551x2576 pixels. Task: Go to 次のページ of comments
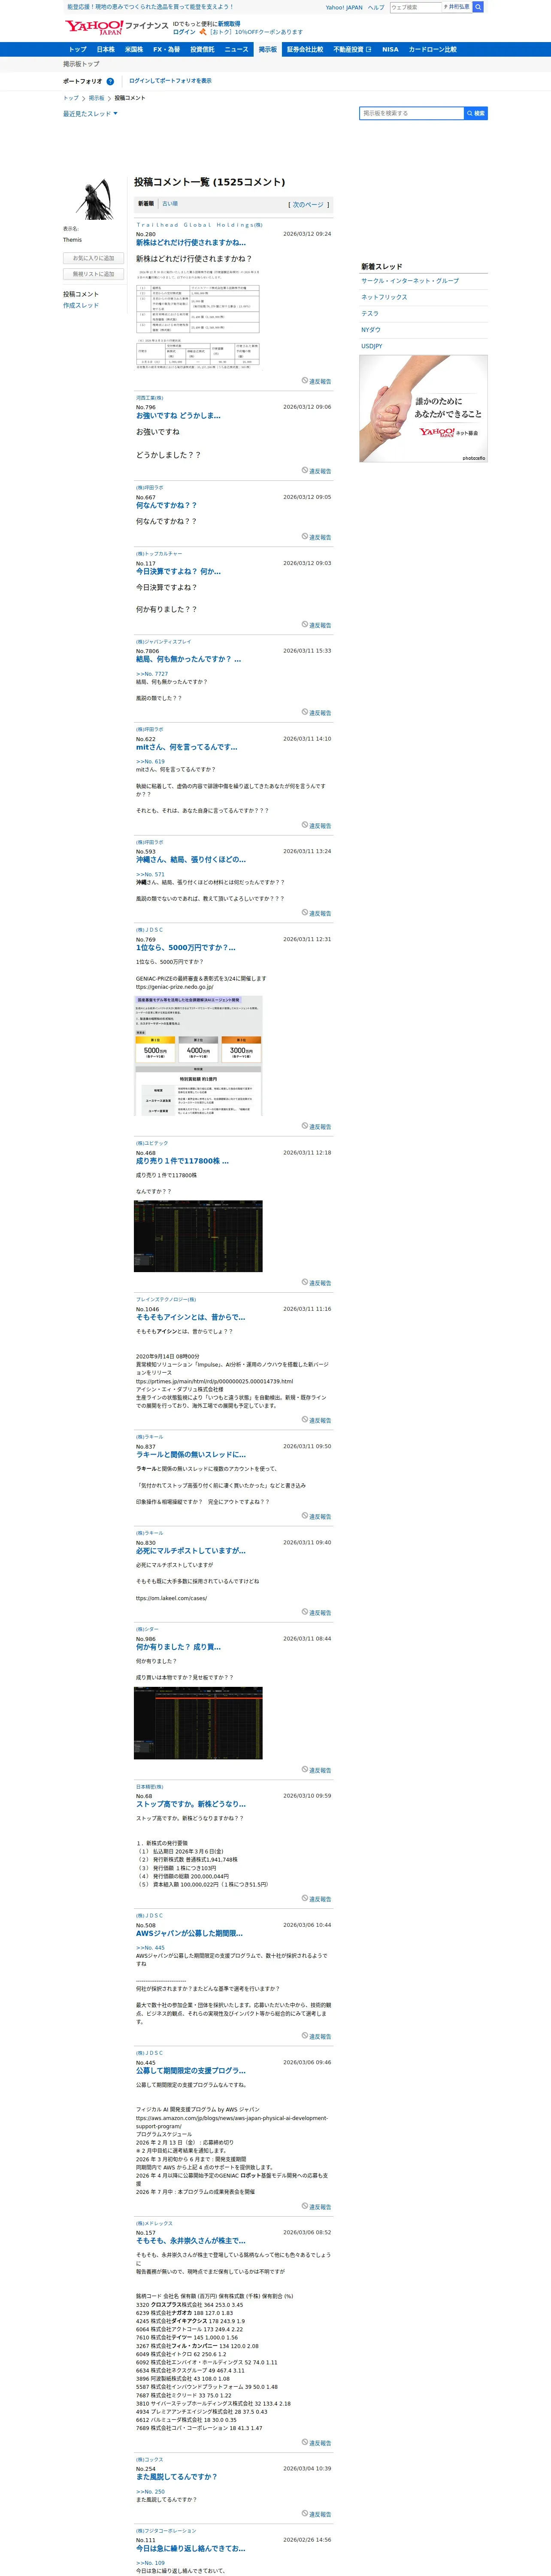point(308,205)
